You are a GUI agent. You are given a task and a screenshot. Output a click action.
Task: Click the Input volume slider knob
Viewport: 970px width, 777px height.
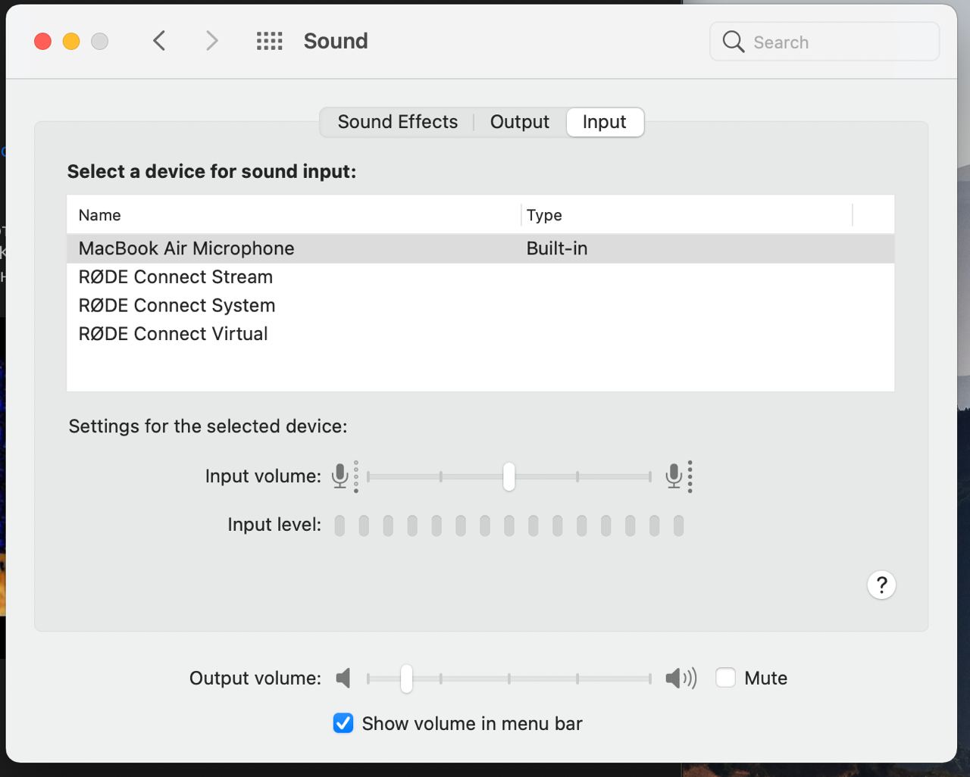tap(509, 476)
